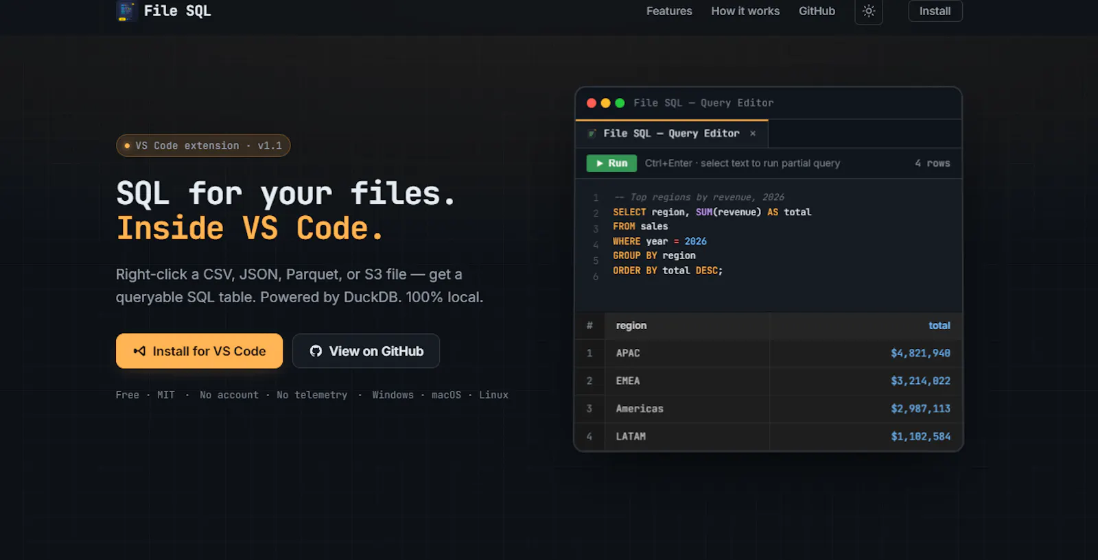The width and height of the screenshot is (1098, 560).
Task: Click the 'Windows' platform text
Action: (393, 395)
